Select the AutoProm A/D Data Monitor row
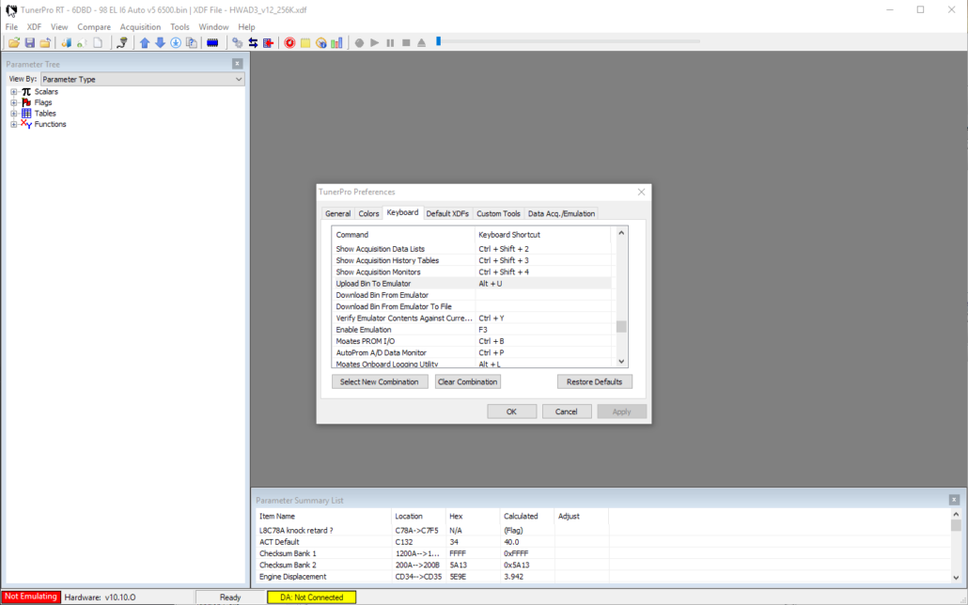 coord(472,352)
